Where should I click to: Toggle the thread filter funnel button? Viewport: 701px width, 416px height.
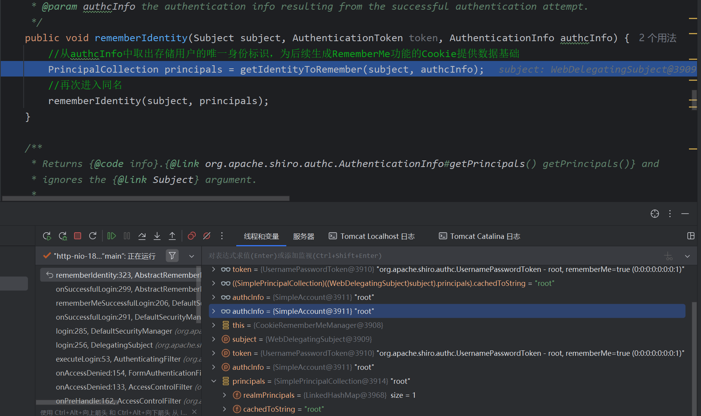(172, 256)
